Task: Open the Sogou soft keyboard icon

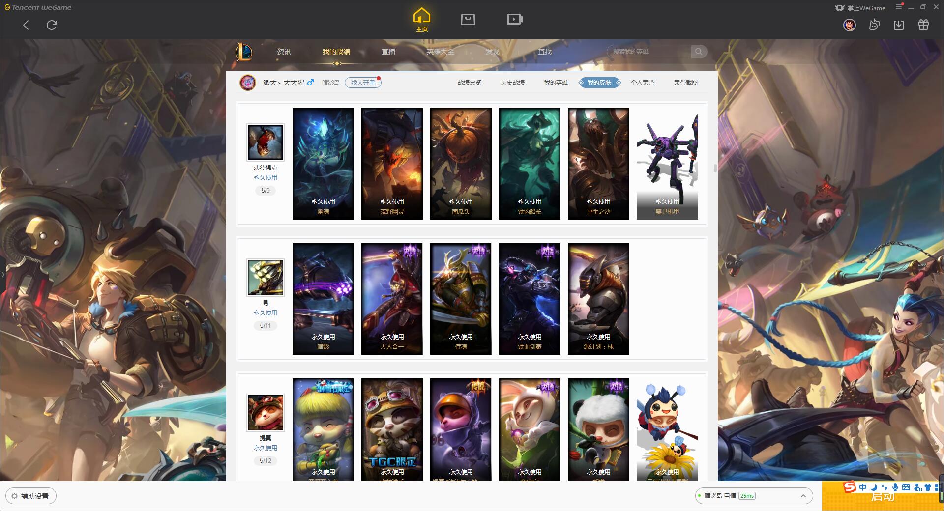Action: pos(906,487)
